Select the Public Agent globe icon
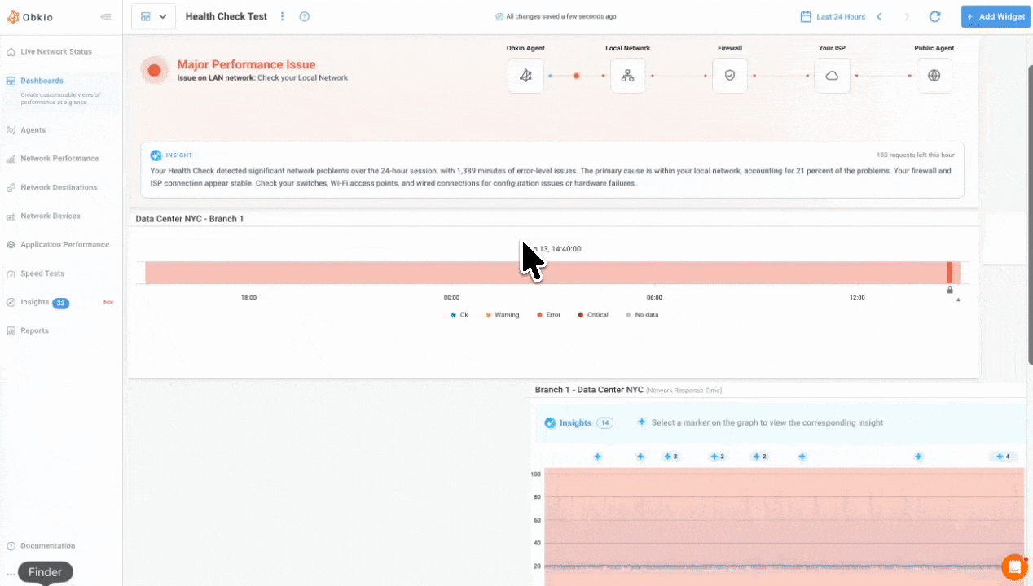 tap(934, 76)
